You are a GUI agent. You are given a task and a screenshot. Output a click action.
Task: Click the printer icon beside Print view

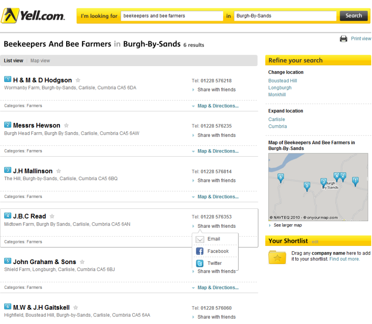(343, 38)
